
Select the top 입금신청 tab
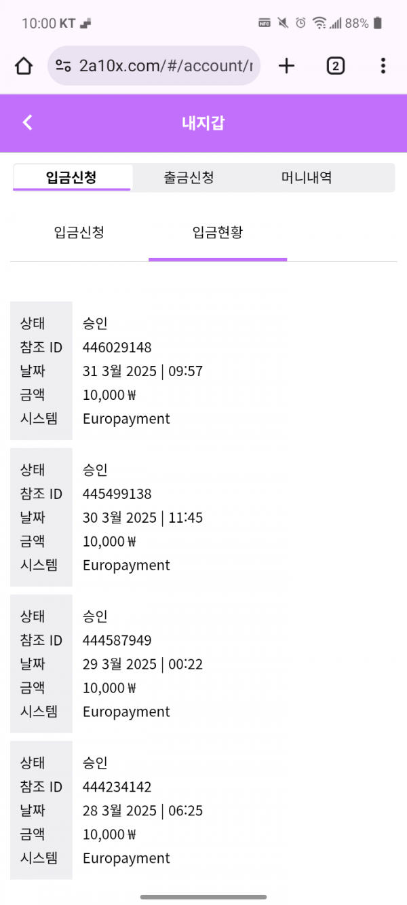click(71, 178)
